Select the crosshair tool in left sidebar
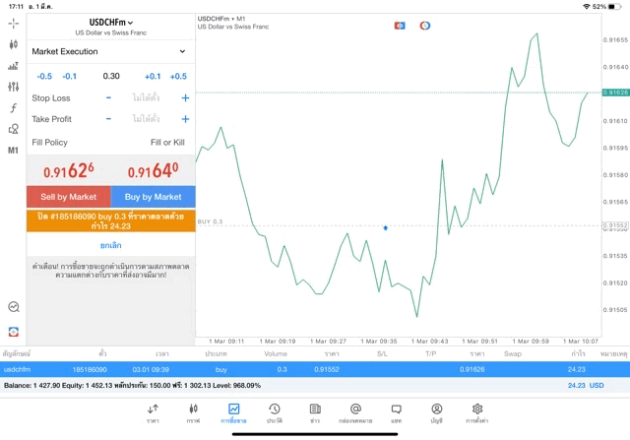 tap(13, 23)
